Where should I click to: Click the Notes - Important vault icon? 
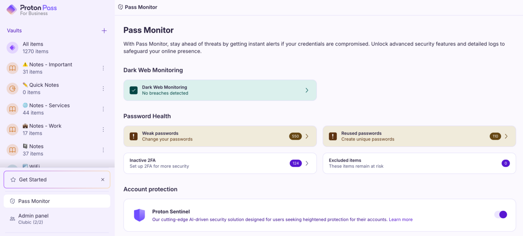pyautogui.click(x=12, y=68)
